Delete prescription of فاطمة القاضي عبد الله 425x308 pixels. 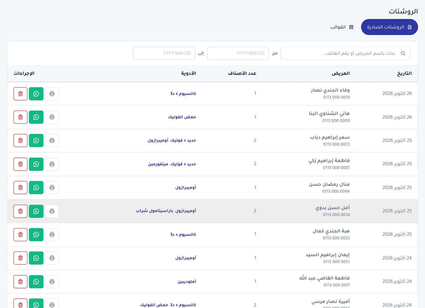click(x=20, y=281)
